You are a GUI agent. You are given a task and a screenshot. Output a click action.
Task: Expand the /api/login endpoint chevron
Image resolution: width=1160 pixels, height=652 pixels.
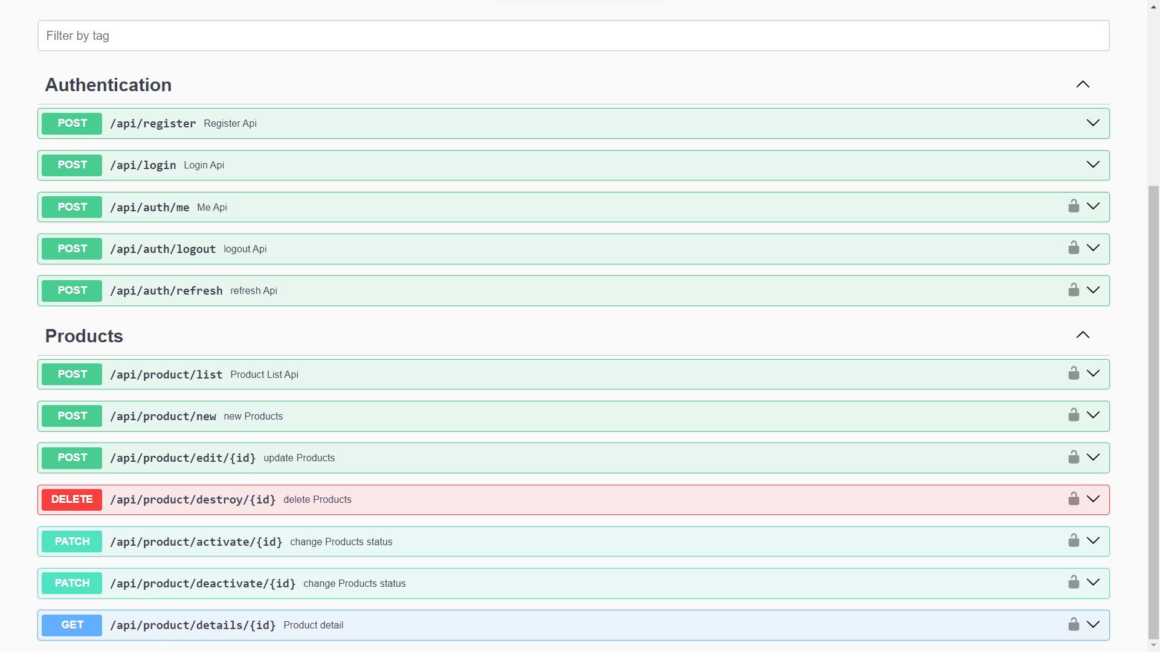(1093, 165)
